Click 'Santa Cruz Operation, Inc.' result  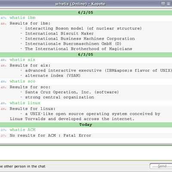[72, 92]
